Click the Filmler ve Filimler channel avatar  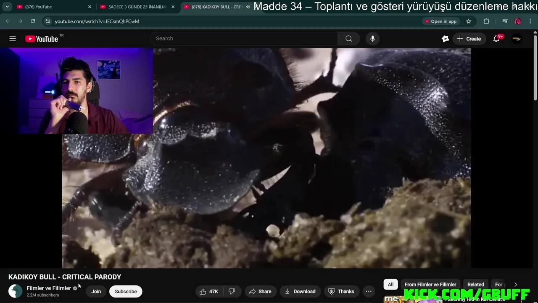point(15,291)
